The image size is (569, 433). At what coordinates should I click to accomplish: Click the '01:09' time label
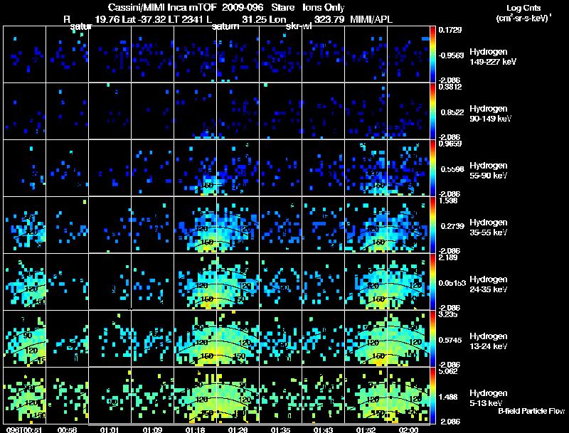[x=152, y=429]
